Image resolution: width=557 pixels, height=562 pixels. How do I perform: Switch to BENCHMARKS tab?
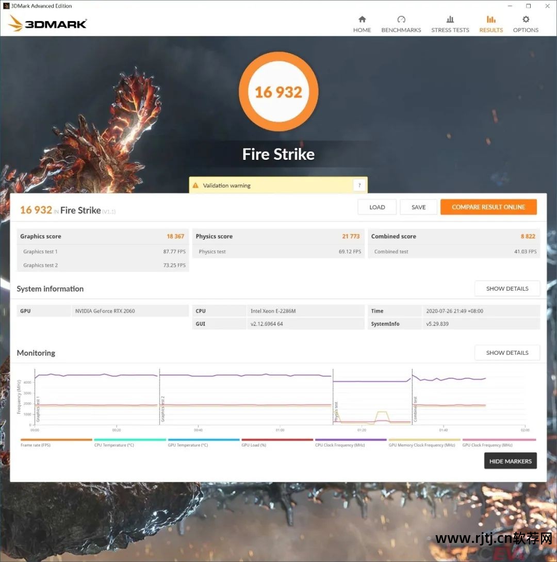click(x=401, y=24)
